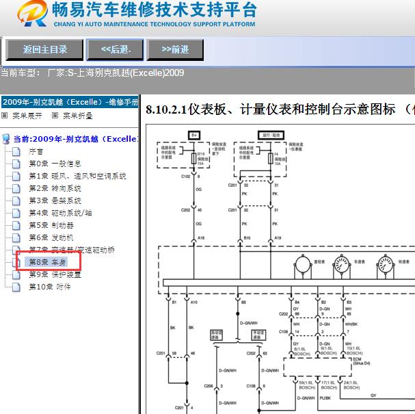Screen dimensions: 415x414
Task: Open 第1章 暖风、通风和空调系统
Action: 77,176
